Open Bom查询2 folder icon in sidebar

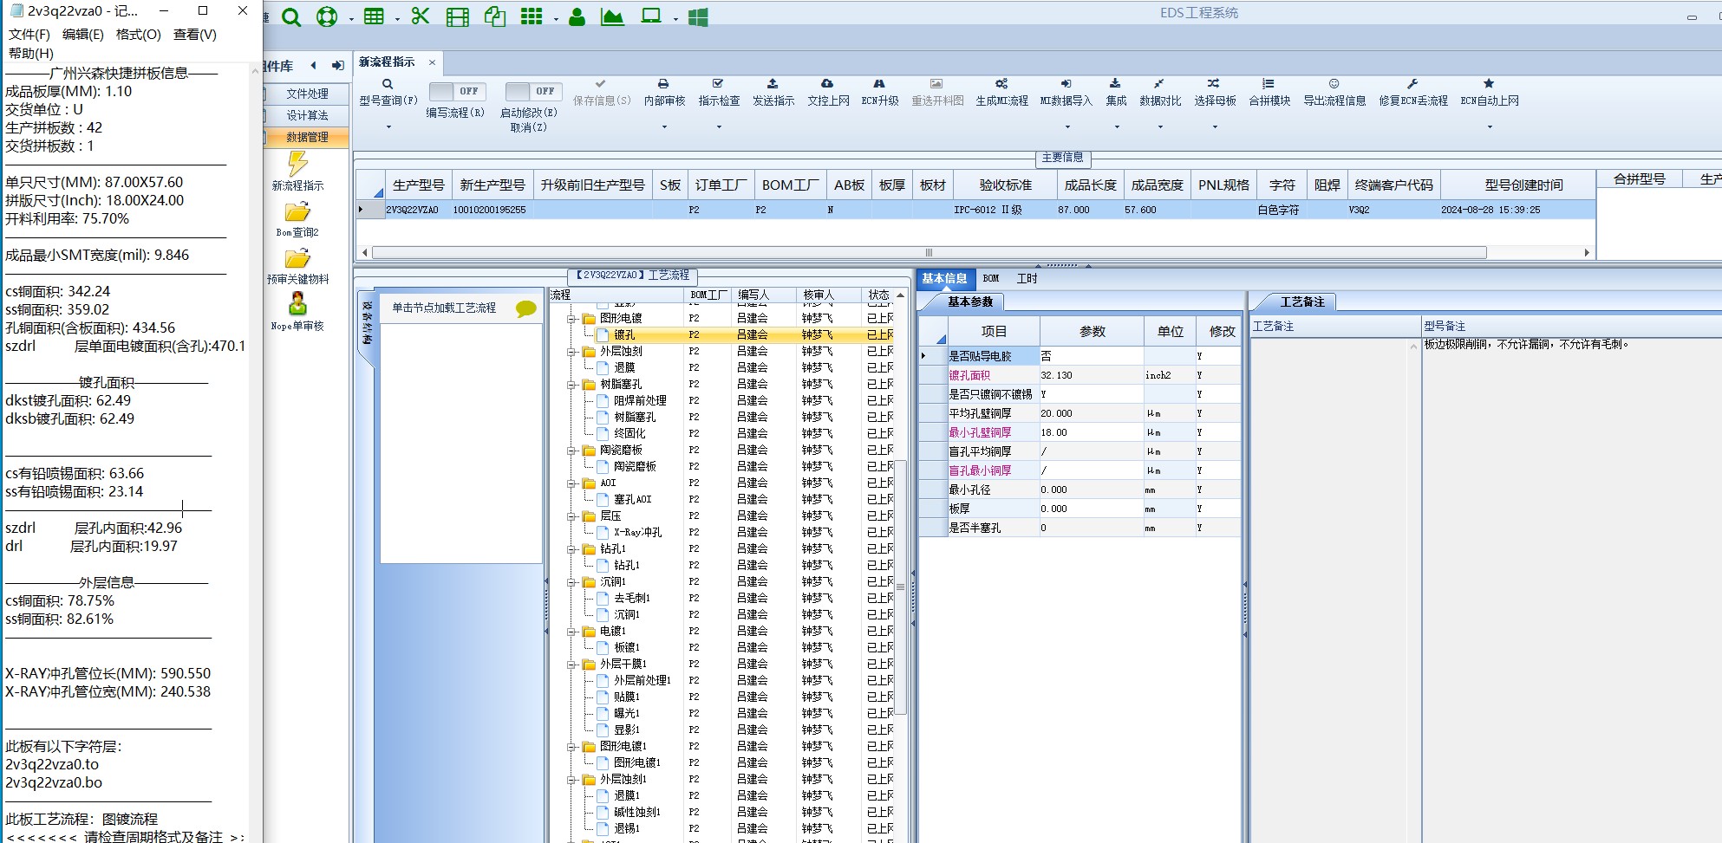(297, 212)
